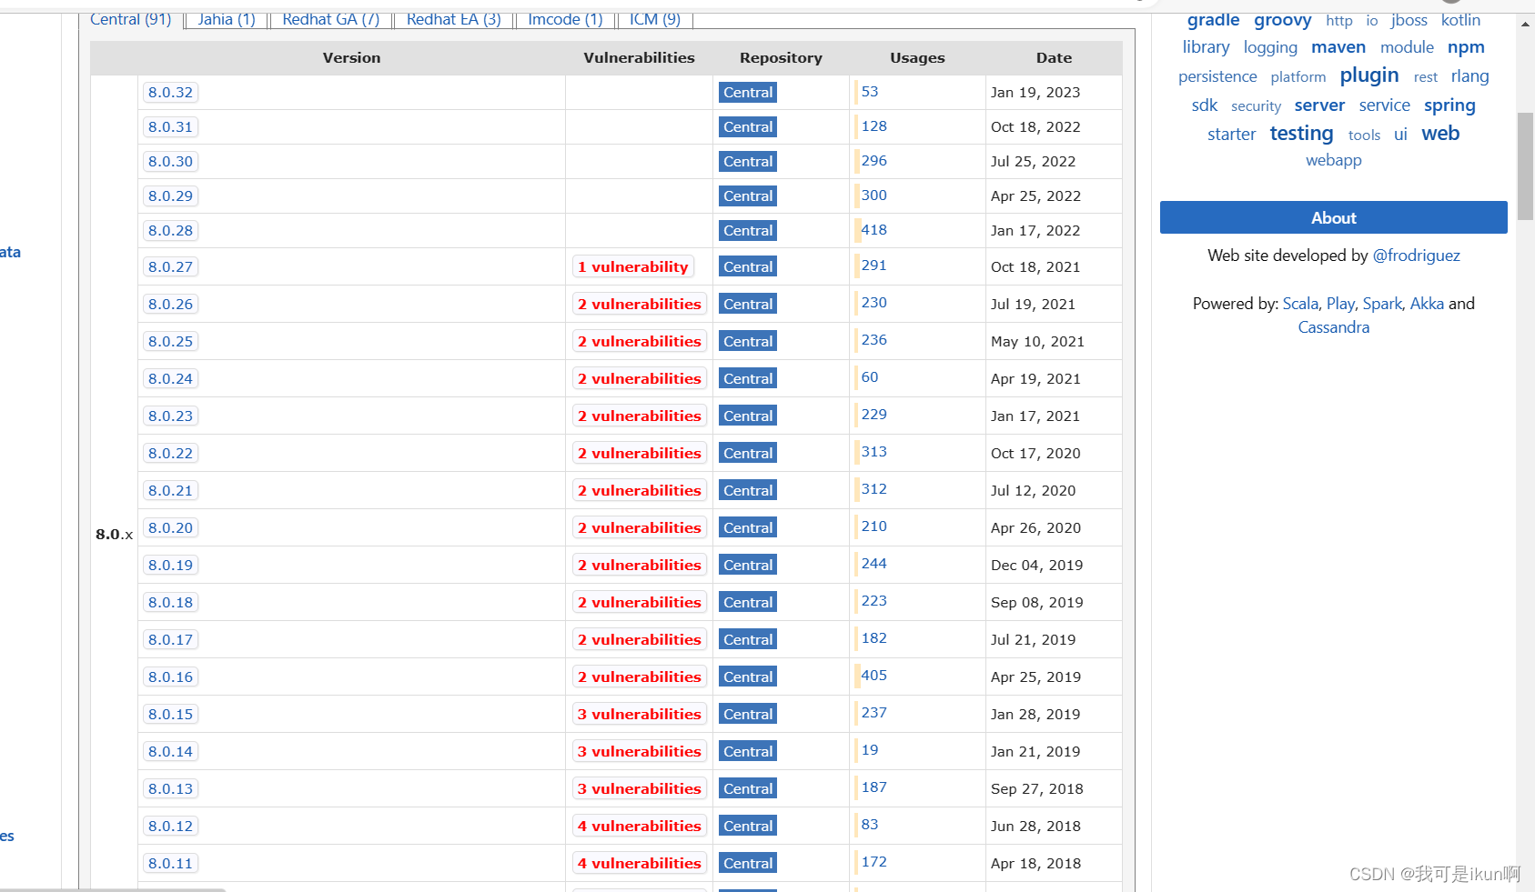The width and height of the screenshot is (1535, 892).
Task: Click the Usages column header
Action: [x=917, y=57]
